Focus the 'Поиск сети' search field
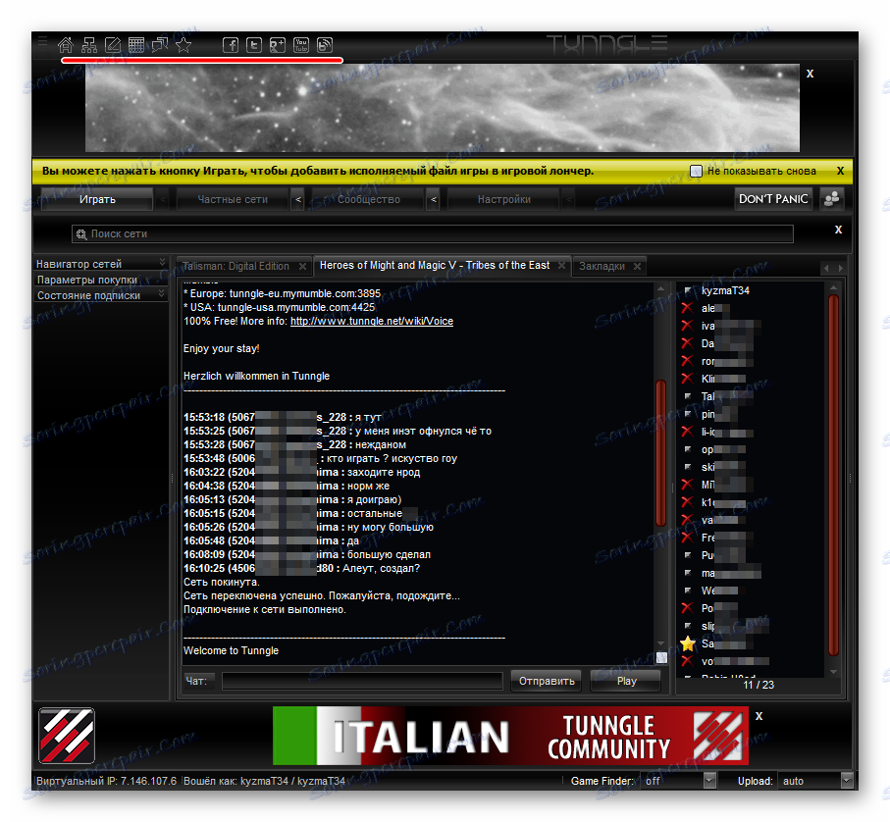The image size is (890, 822). [x=433, y=233]
